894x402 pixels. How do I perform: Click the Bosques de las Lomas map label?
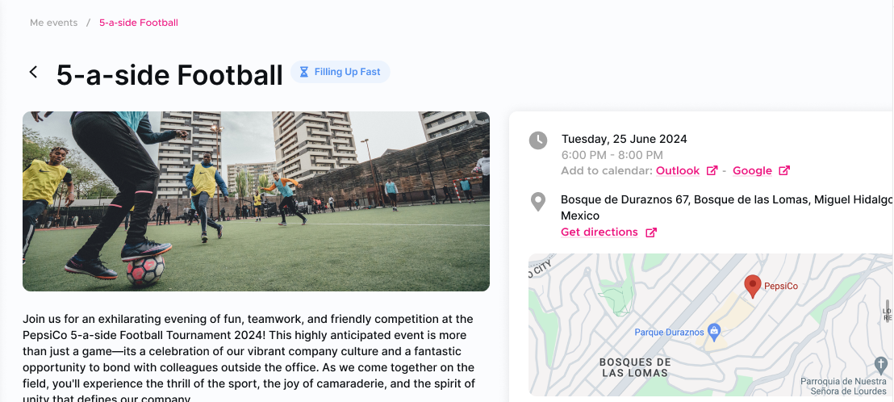pyautogui.click(x=634, y=367)
